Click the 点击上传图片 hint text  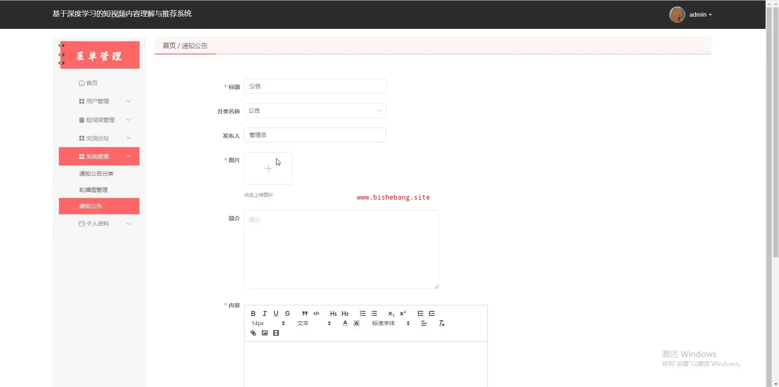[259, 195]
